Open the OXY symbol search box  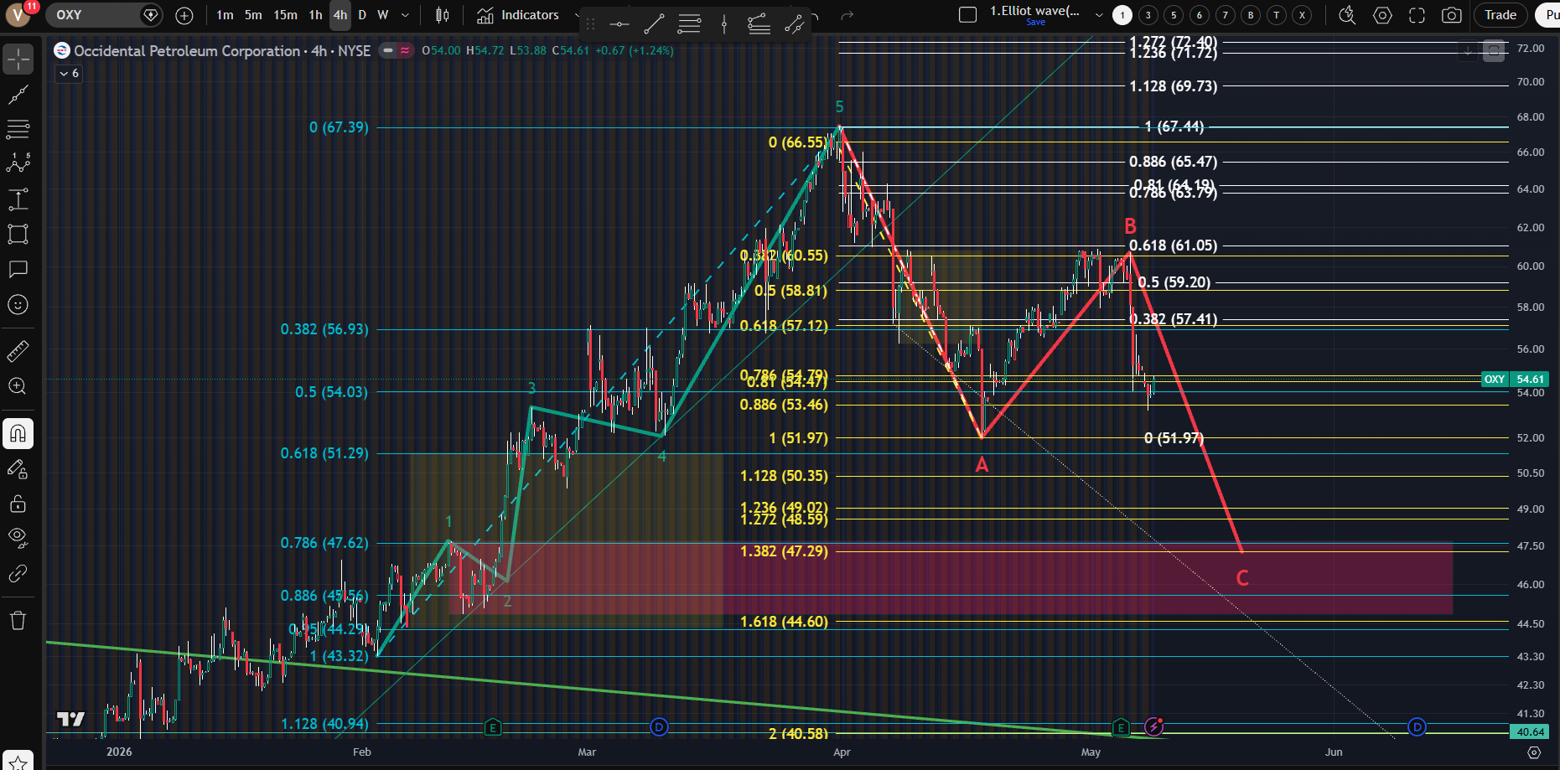pyautogui.click(x=102, y=15)
